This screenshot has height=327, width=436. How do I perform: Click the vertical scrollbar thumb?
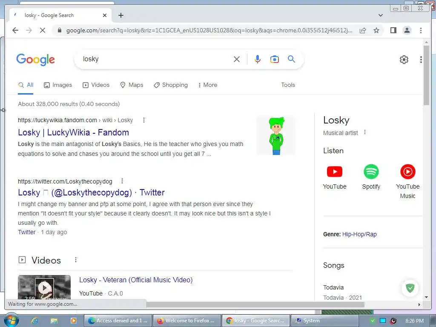point(427,75)
